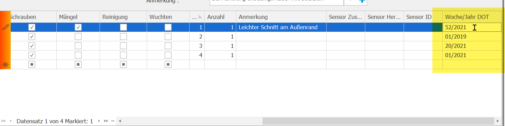
Task: Click the pencil edit indicator on row one
Action: 5,27
